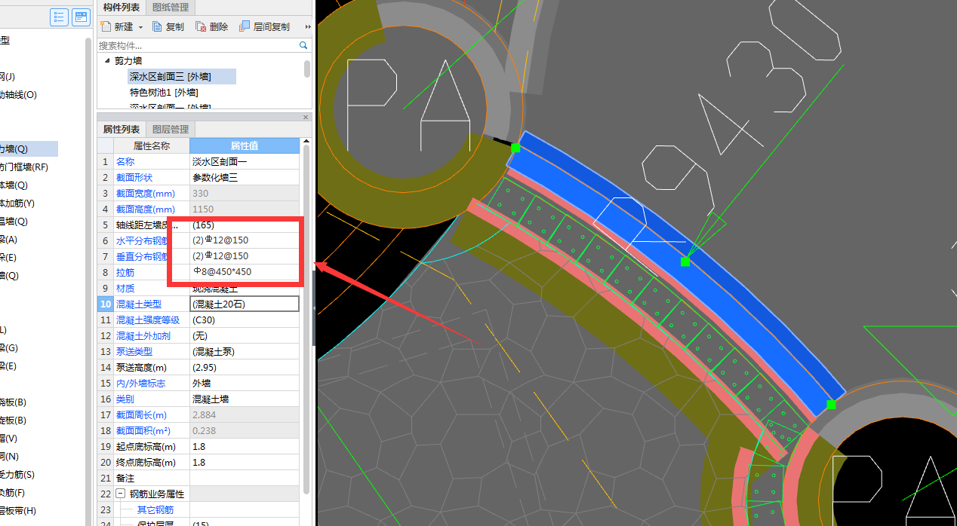
Task: Click the 搜索构件 search field
Action: coord(198,45)
